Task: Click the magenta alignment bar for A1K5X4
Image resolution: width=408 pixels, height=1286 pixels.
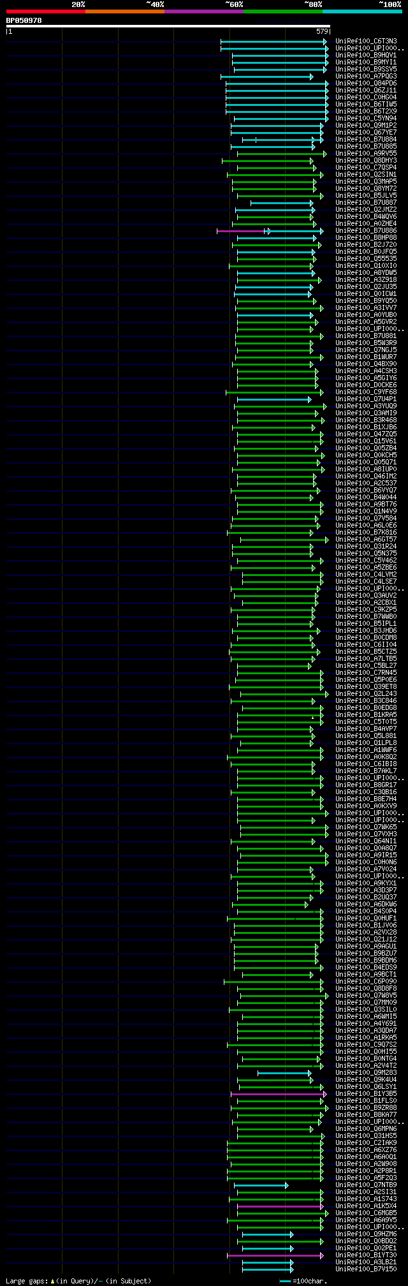Action: click(280, 1206)
